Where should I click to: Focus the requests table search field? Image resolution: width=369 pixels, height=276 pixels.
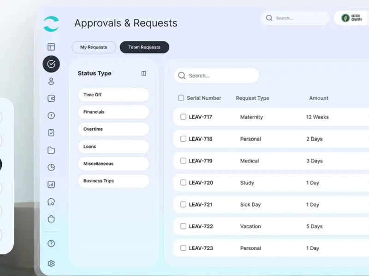coord(216,75)
